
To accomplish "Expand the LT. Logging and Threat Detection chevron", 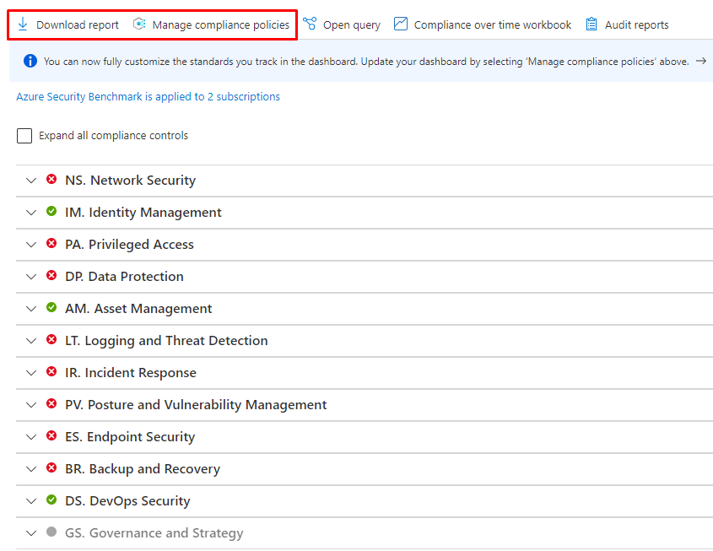I will 31,341.
